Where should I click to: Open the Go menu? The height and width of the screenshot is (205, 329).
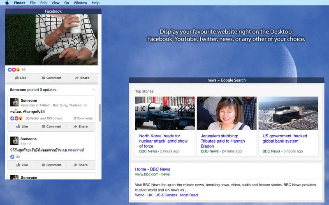coord(67,3)
